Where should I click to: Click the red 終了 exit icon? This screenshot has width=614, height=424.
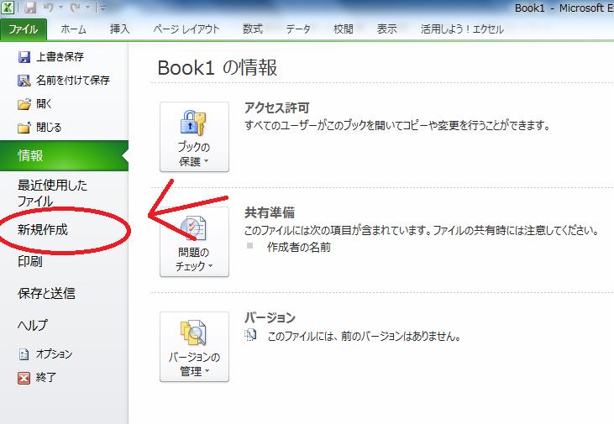pyautogui.click(x=24, y=378)
